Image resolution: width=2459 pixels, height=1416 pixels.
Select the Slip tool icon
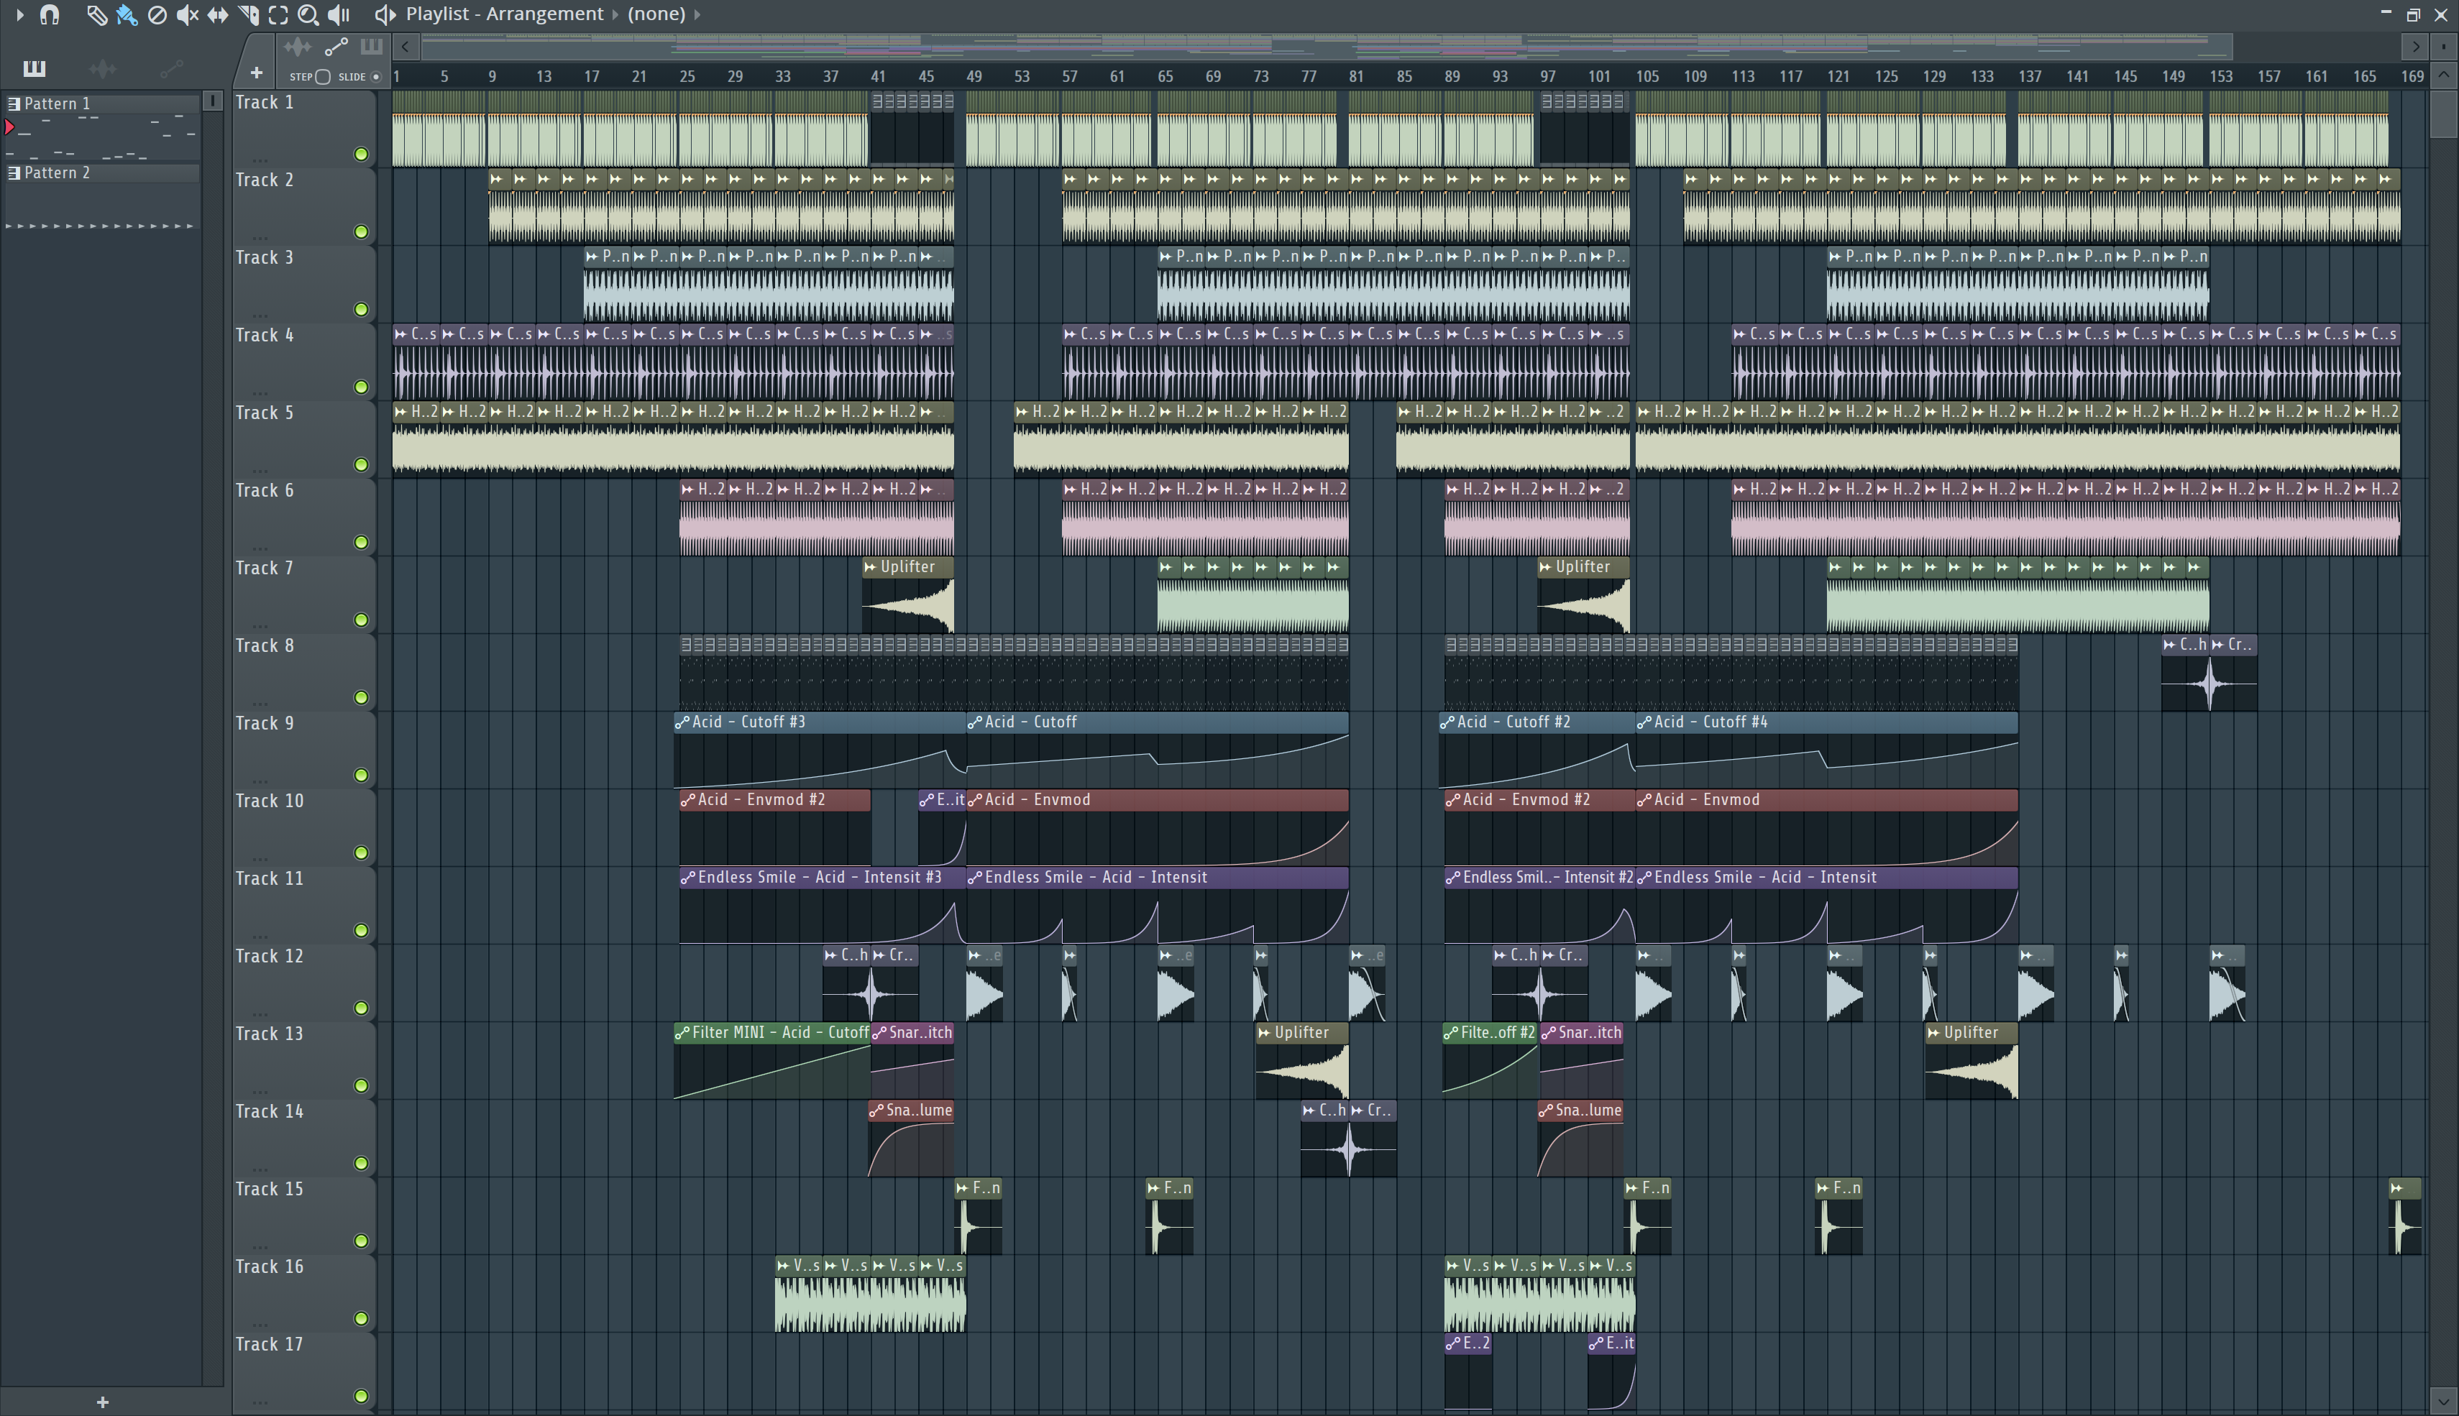(218, 14)
